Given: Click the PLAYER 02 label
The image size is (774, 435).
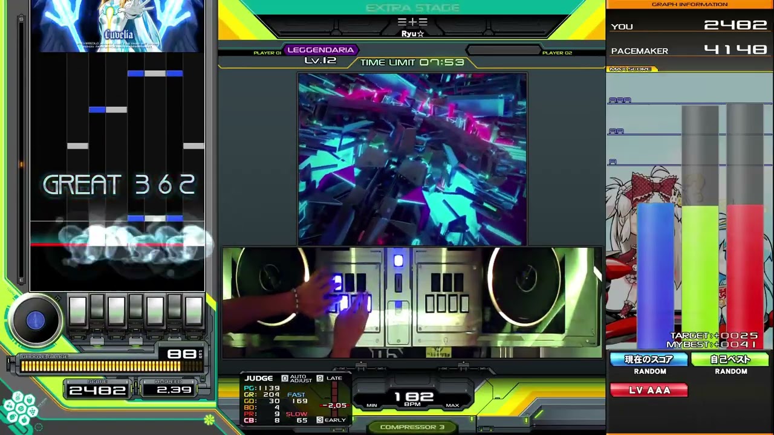Looking at the screenshot, I should (x=557, y=53).
